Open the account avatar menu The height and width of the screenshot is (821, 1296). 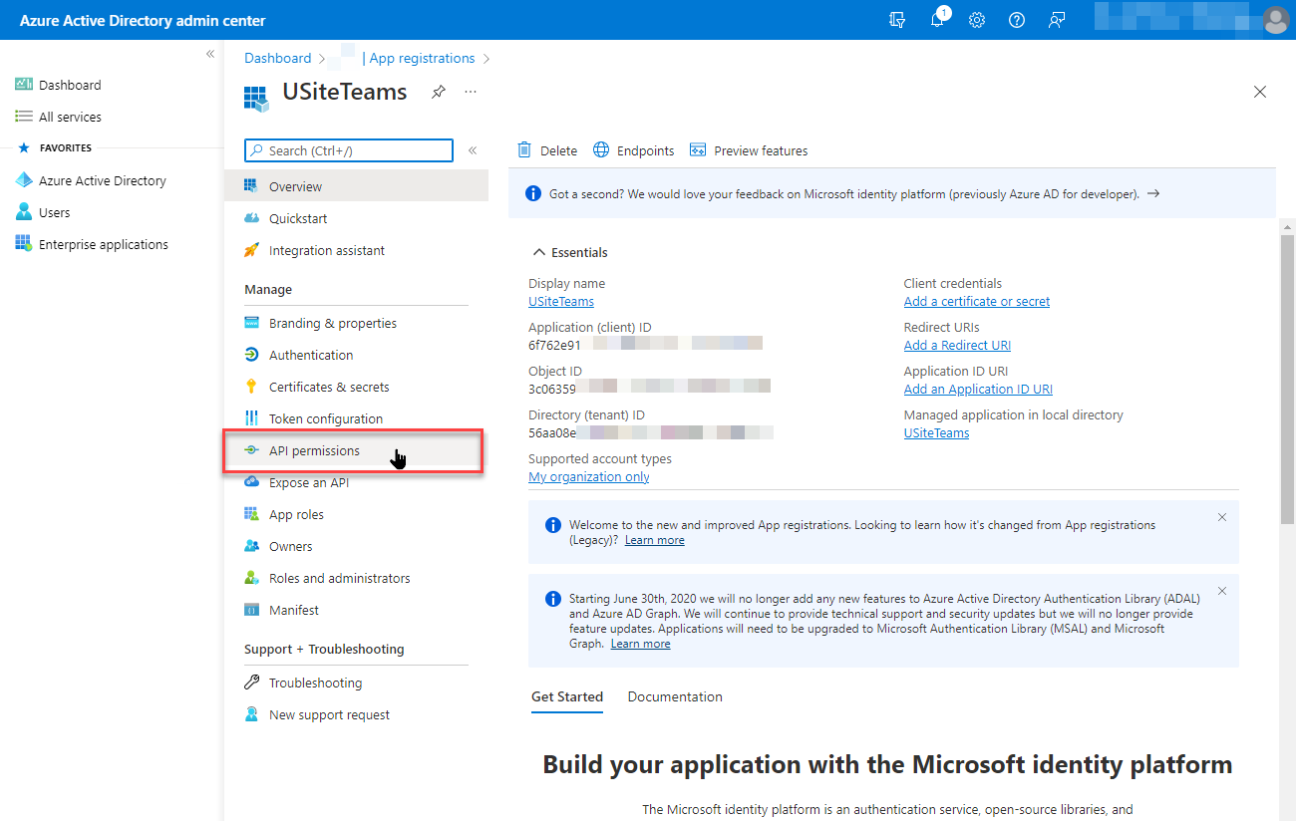point(1275,20)
